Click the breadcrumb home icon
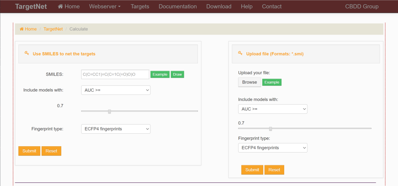398x186 pixels. [x=22, y=29]
